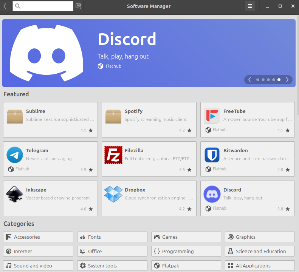
Task: Click 'Talk, play, hang out' banner text
Action: pyautogui.click(x=123, y=56)
